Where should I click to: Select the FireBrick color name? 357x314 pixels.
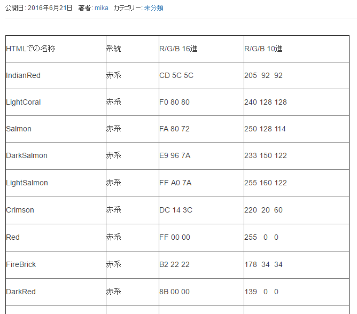click(21, 264)
